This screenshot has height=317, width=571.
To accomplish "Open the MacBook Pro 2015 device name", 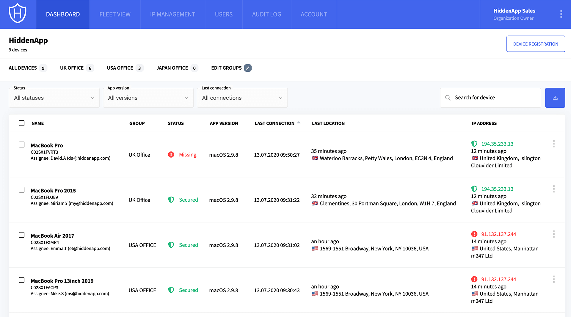I will tap(53, 191).
